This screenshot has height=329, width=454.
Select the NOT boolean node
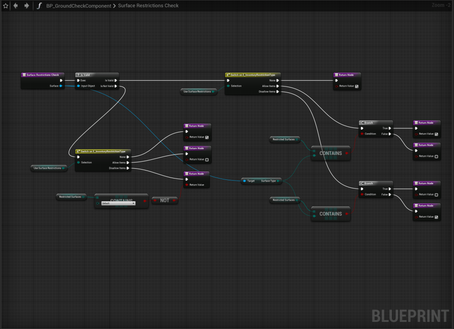(x=165, y=201)
